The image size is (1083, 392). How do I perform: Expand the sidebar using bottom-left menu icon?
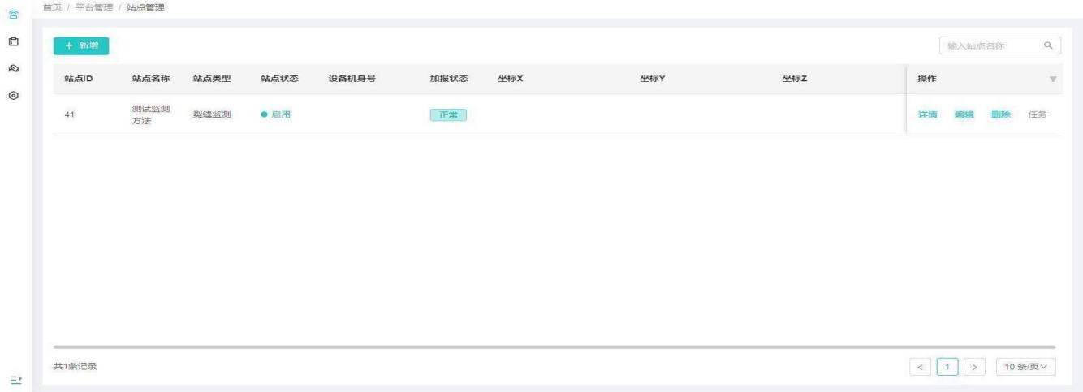pyautogui.click(x=14, y=379)
